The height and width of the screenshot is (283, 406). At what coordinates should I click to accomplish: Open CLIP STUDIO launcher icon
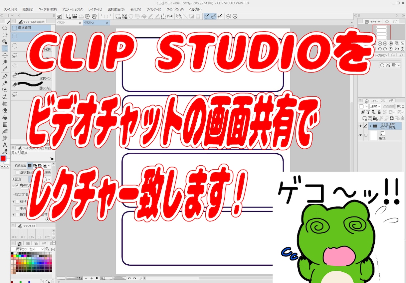59,16
